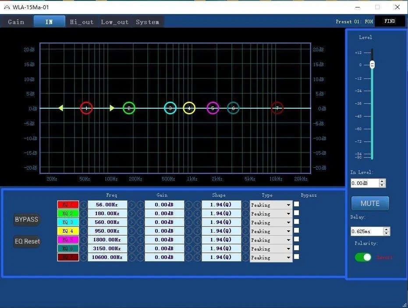Increase EQ 7 frequency with its right arrow

pyautogui.click(x=131, y=257)
